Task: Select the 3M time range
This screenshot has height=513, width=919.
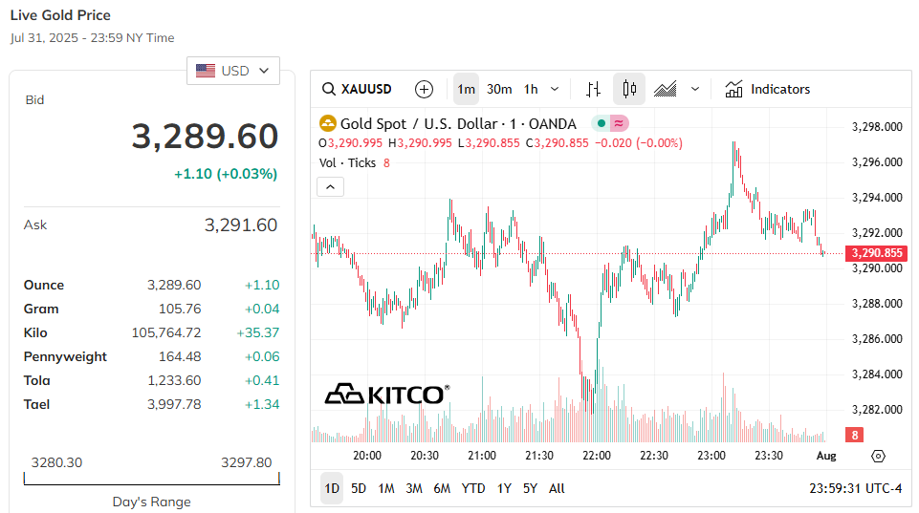Action: (414, 488)
